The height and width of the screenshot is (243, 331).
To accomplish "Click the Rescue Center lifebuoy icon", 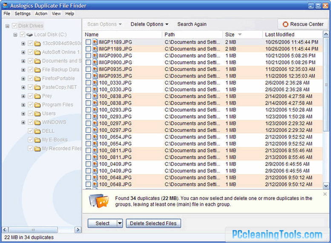I will pyautogui.click(x=285, y=24).
